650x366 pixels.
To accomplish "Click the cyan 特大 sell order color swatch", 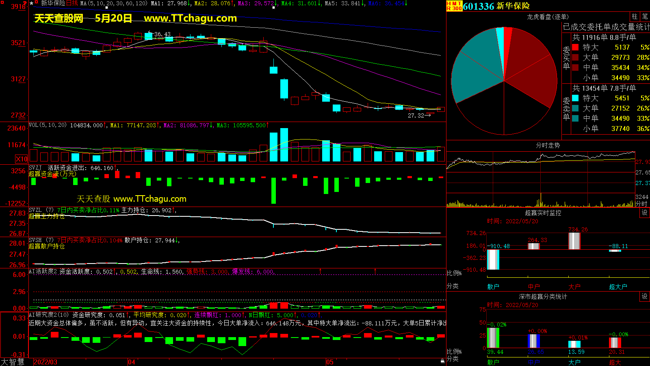I will click(x=575, y=98).
